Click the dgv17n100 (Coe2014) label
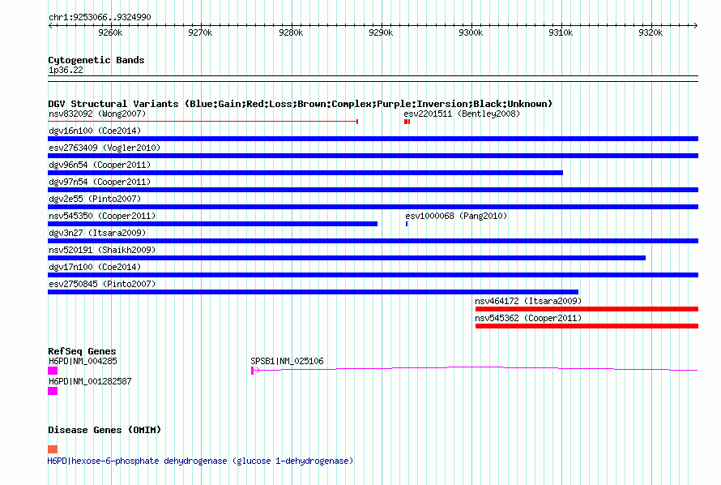This screenshot has height=485, width=721. coord(95,267)
